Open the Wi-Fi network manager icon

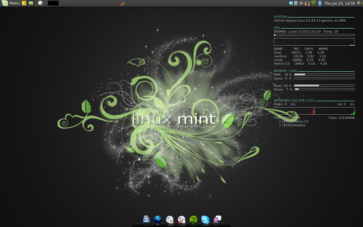tap(313, 3)
